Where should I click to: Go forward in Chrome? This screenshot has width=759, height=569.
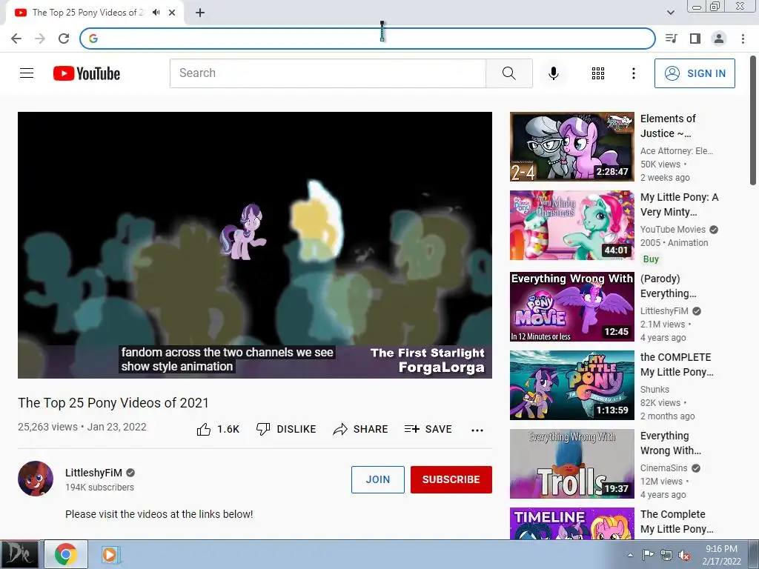coord(40,39)
